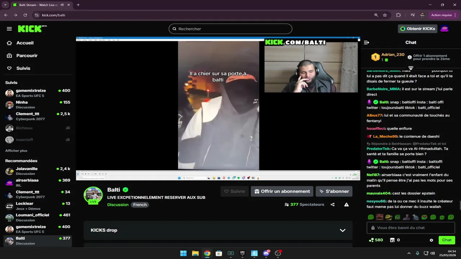The image size is (461, 259).
Task: Open Jolavanille recommended channel
Action: [38, 171]
